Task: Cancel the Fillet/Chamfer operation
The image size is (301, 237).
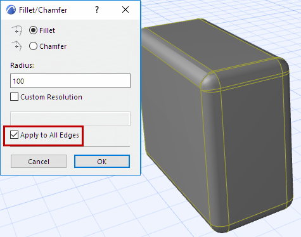Action: (x=39, y=162)
